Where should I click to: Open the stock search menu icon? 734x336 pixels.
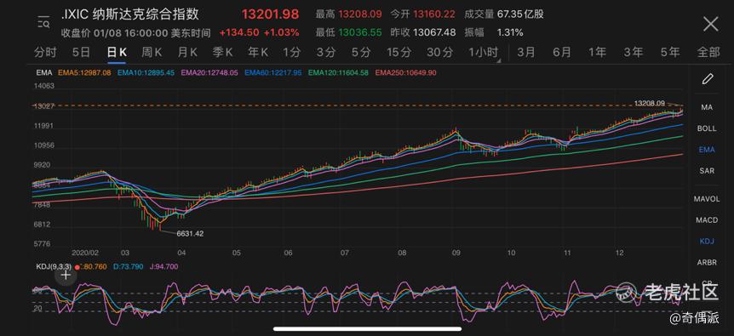[43, 22]
